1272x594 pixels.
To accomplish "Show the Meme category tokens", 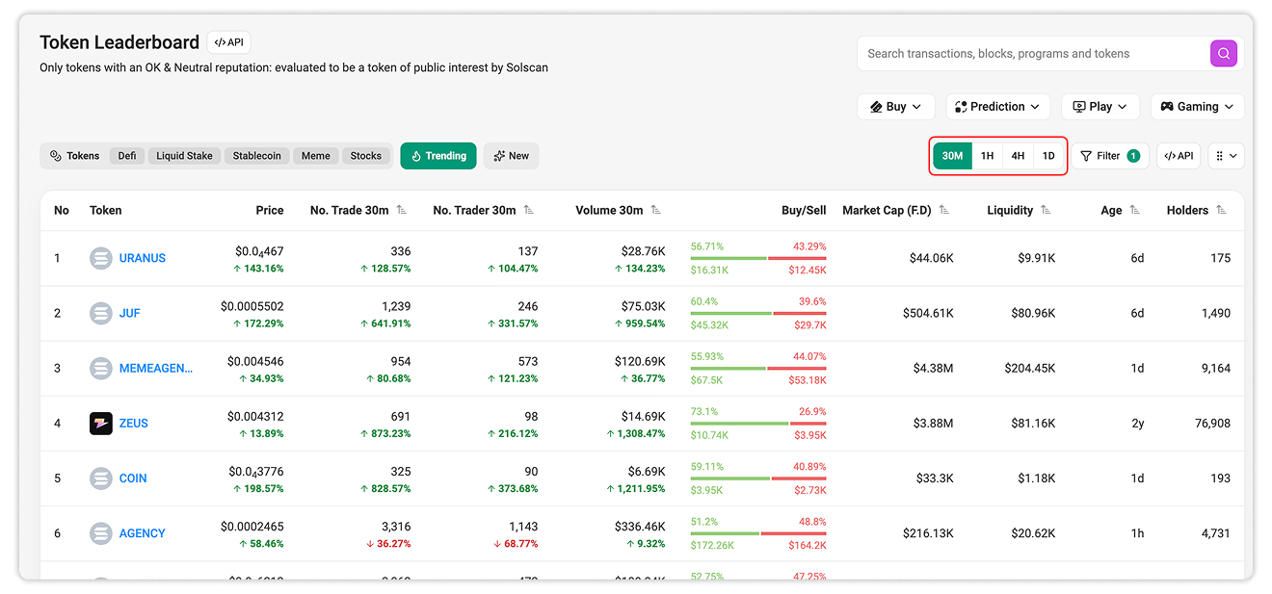I will 316,156.
